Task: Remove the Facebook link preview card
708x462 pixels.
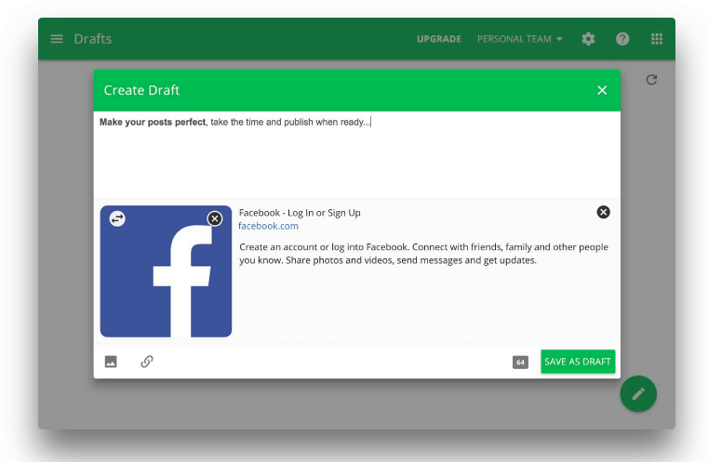Action: (x=603, y=212)
